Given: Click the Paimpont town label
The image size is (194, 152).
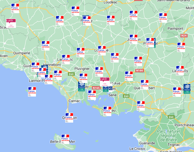Looking at the screenshot, I should pyautogui.click(x=175, y=28).
